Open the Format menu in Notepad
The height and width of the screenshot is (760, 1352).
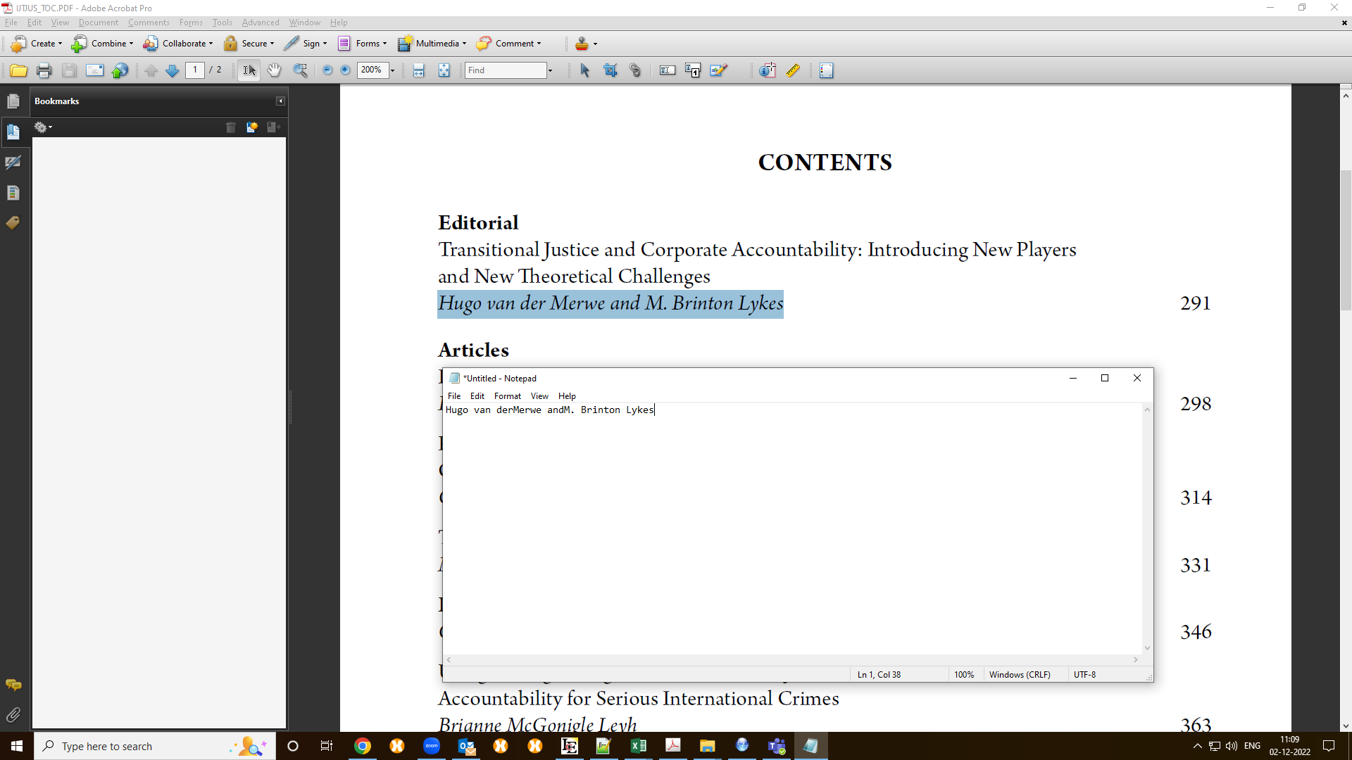507,395
